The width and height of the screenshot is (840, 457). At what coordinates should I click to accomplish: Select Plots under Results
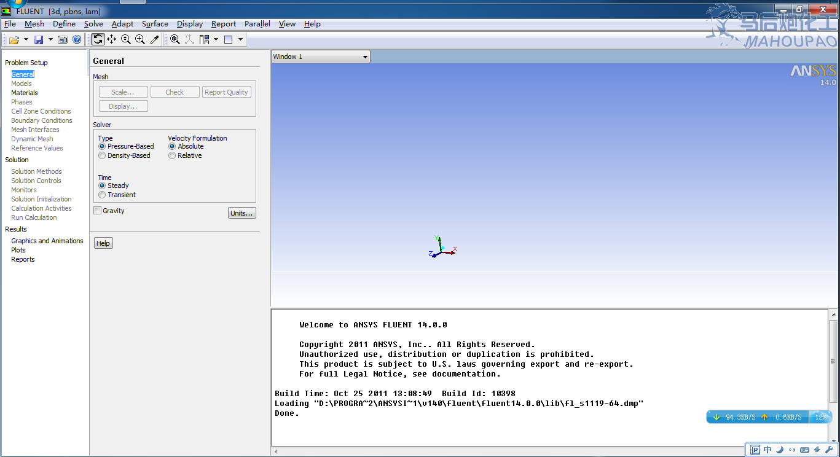pos(18,250)
